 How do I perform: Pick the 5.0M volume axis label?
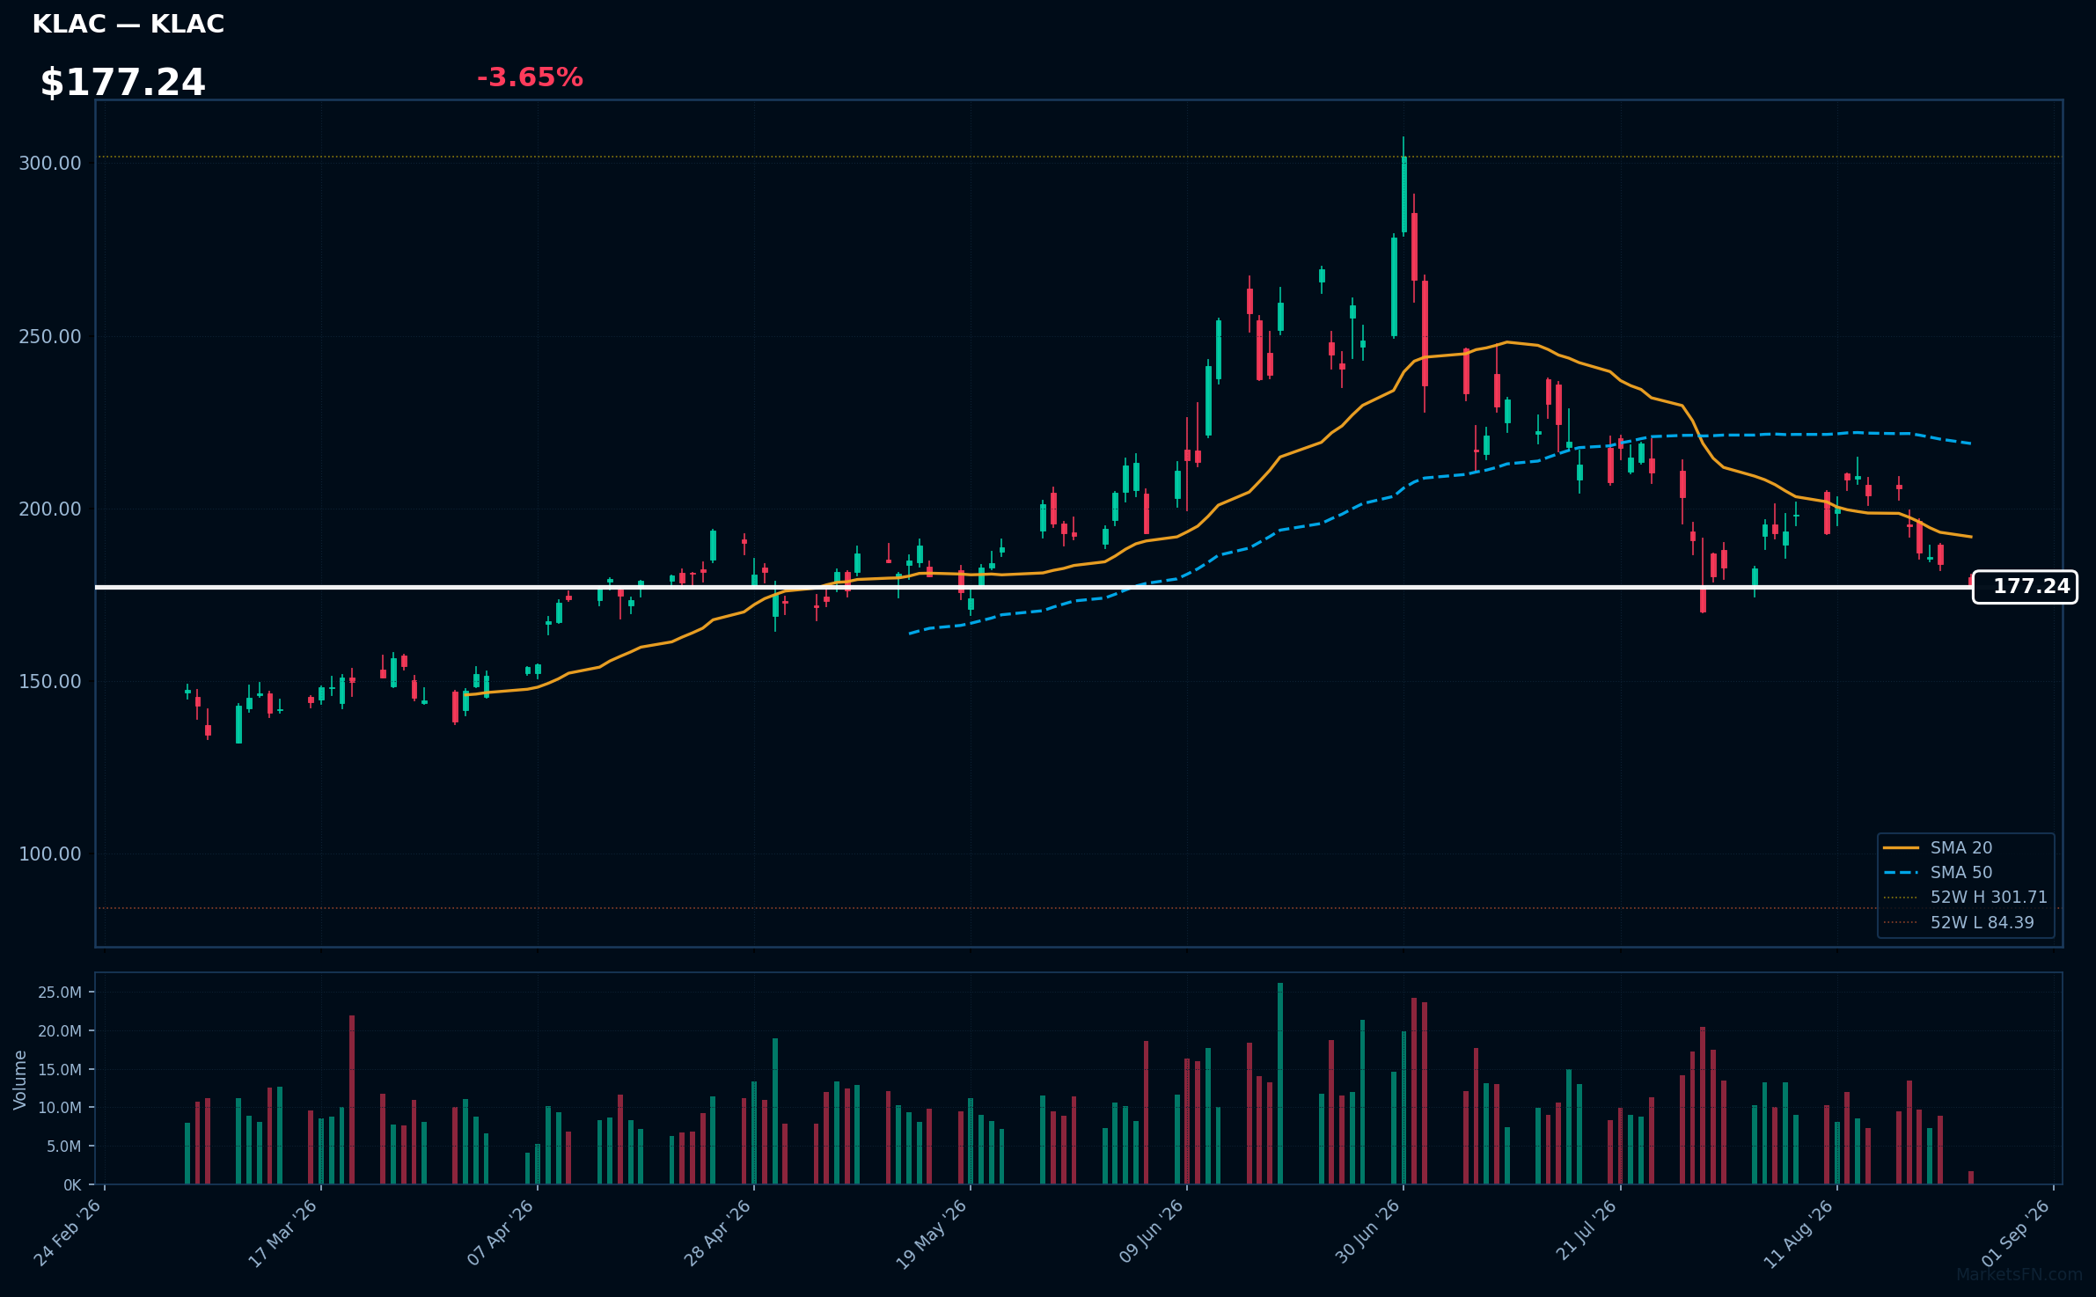pyautogui.click(x=64, y=1147)
